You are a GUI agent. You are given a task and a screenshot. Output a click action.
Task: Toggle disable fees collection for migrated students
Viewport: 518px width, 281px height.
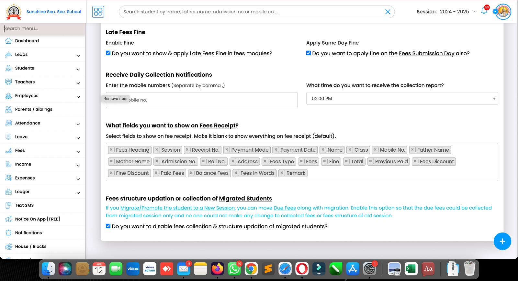point(108,226)
